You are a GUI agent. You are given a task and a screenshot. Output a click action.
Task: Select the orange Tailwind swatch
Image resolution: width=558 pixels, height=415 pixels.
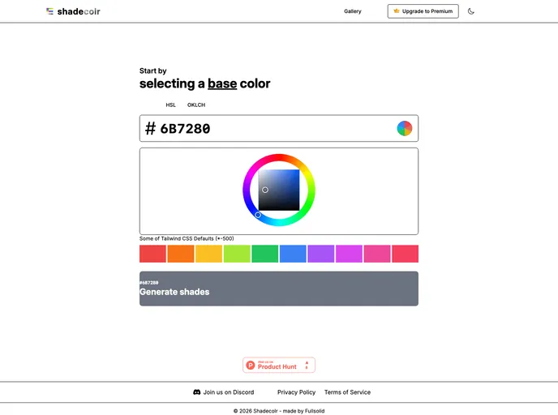point(181,254)
